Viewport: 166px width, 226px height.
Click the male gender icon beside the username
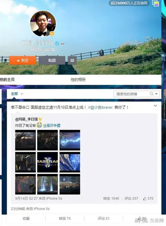tap(57, 43)
